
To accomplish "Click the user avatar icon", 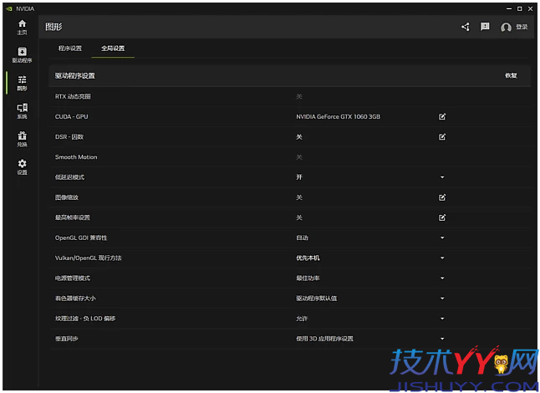I will 506,28.
